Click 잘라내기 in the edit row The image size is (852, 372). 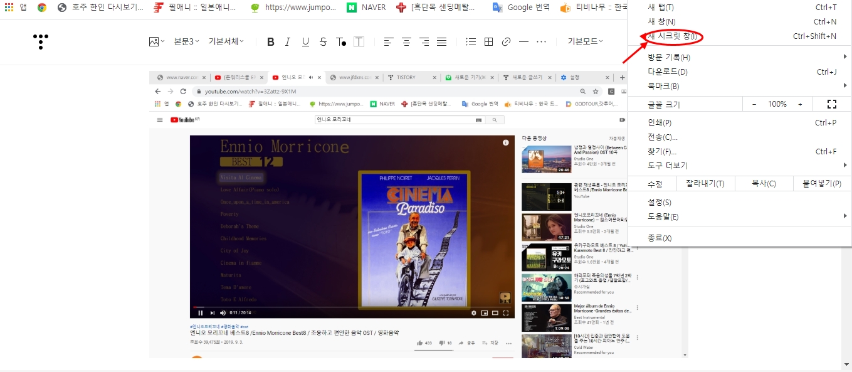705,184
